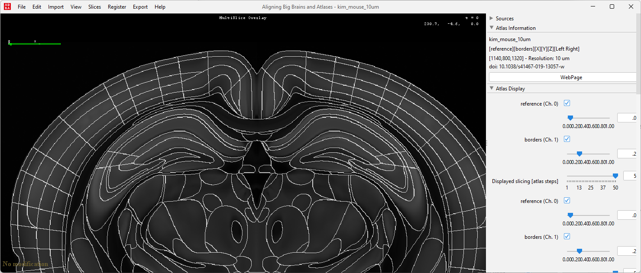
Task: Open the Help menu
Action: [160, 6]
